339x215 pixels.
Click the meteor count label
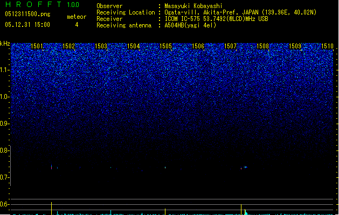coord(77,17)
